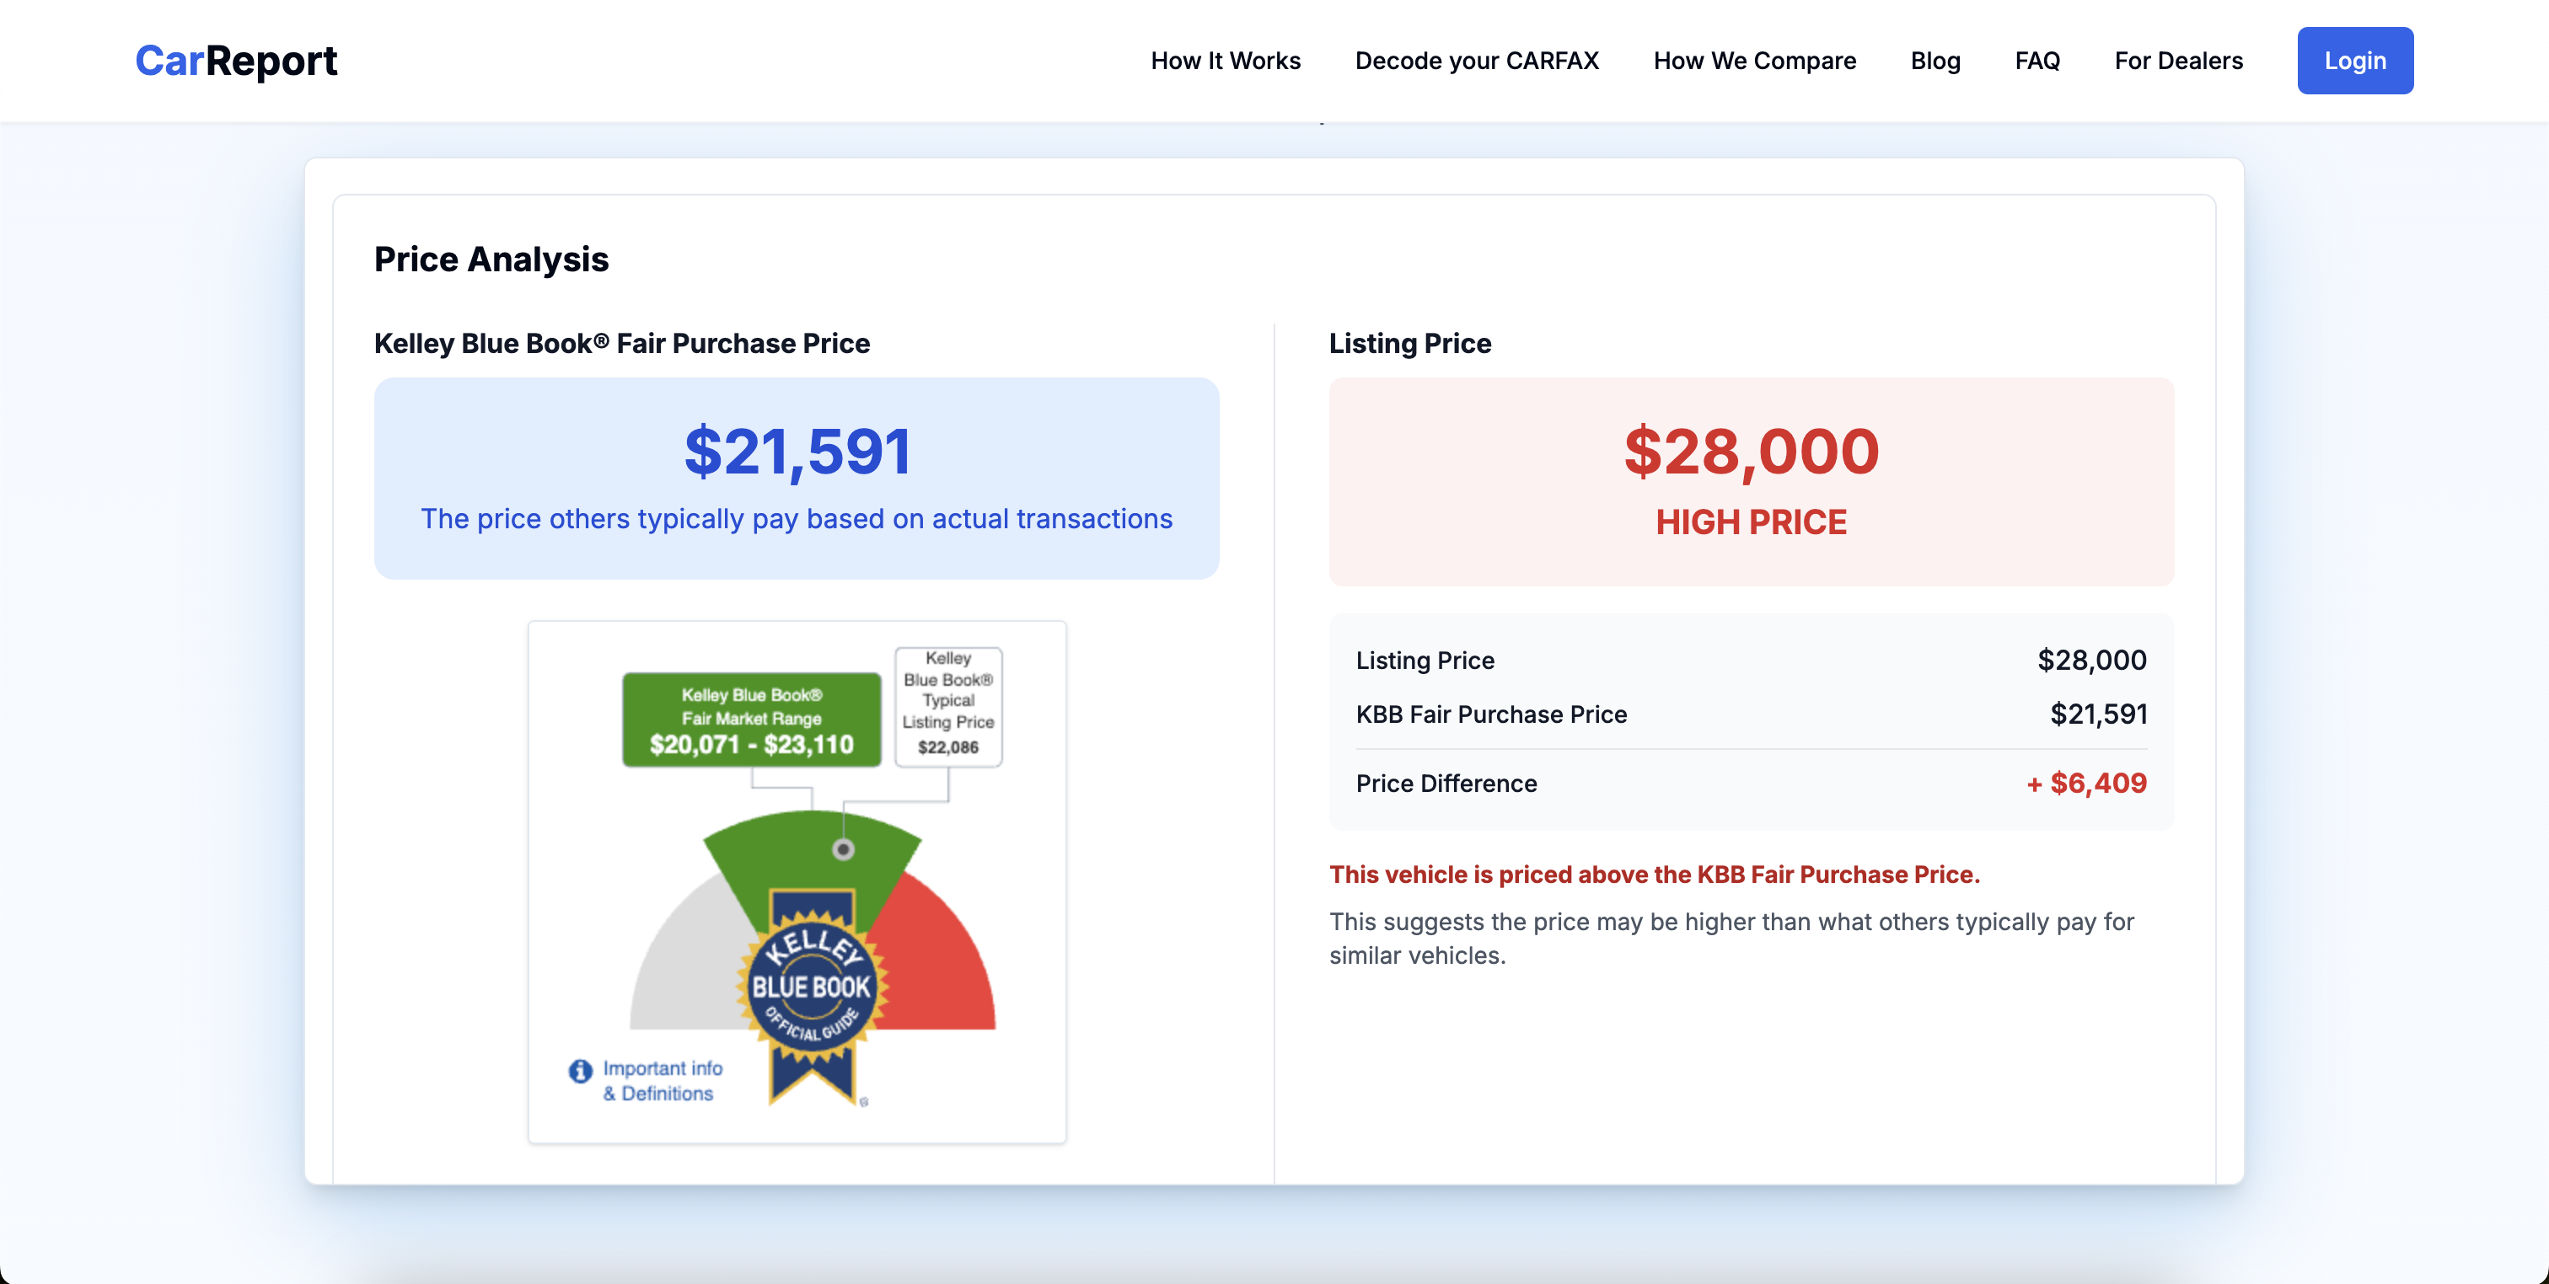Open the FAQ page
This screenshot has height=1284, width=2549.
[2037, 61]
